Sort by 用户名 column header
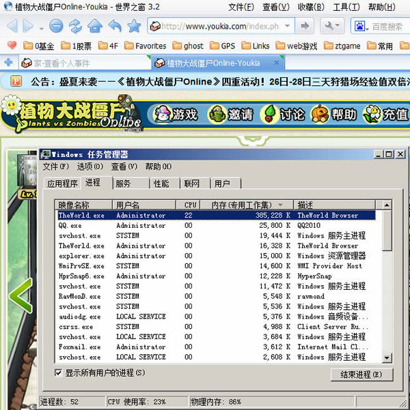Viewport: 410px width, 410px height. [143, 205]
